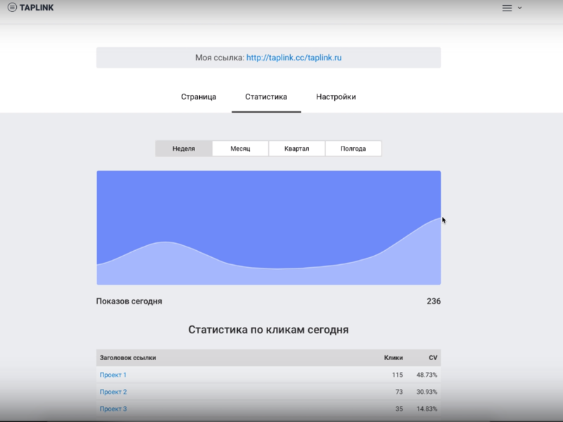The height and width of the screenshot is (422, 563).
Task: Switch the chart period to Месяц
Action: click(x=240, y=149)
